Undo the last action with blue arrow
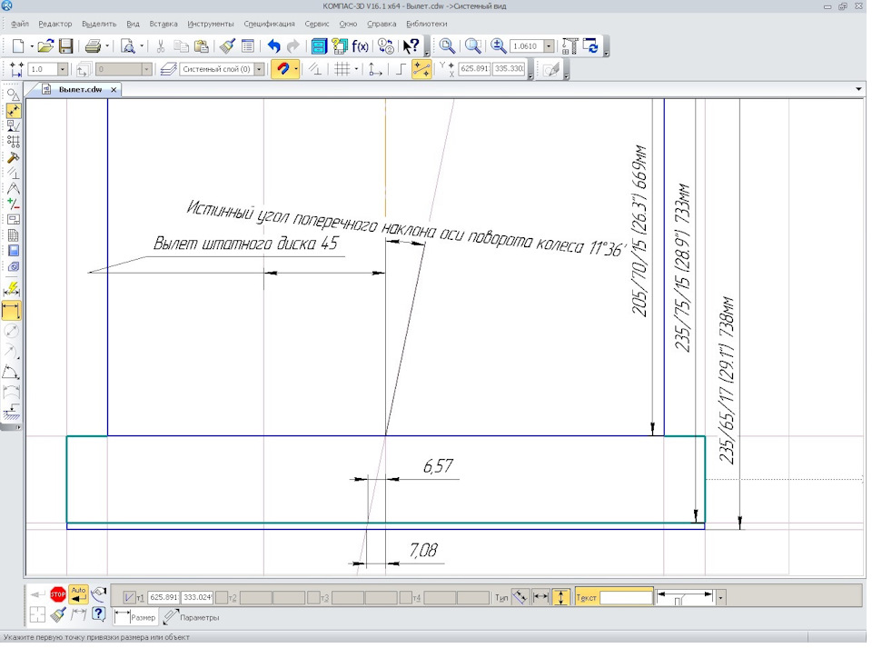Image resolution: width=872 pixels, height=648 pixels. pyautogui.click(x=273, y=46)
